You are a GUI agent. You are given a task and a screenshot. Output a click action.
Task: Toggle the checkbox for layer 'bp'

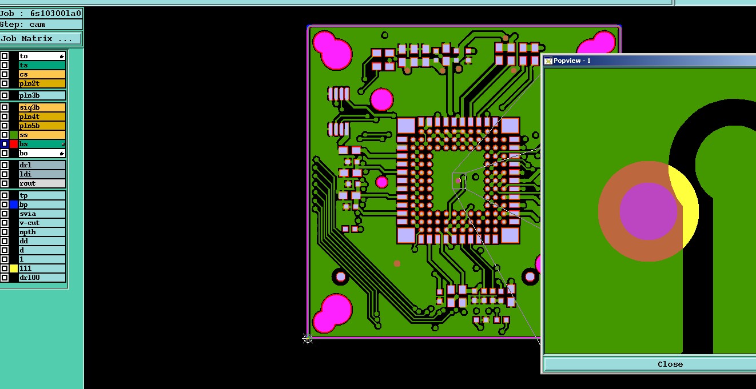tap(5, 204)
